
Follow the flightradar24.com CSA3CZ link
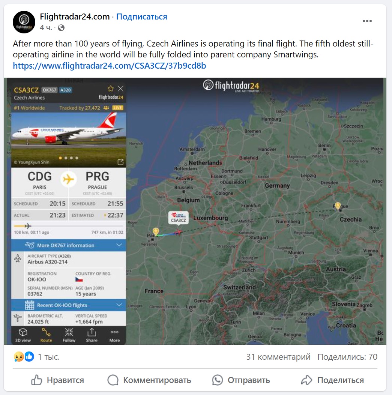pos(109,66)
